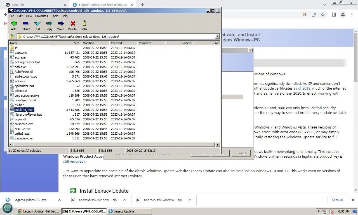Open options for second android-sdk zip download
Viewport: 358px width, 215px height.
coord(190,200)
